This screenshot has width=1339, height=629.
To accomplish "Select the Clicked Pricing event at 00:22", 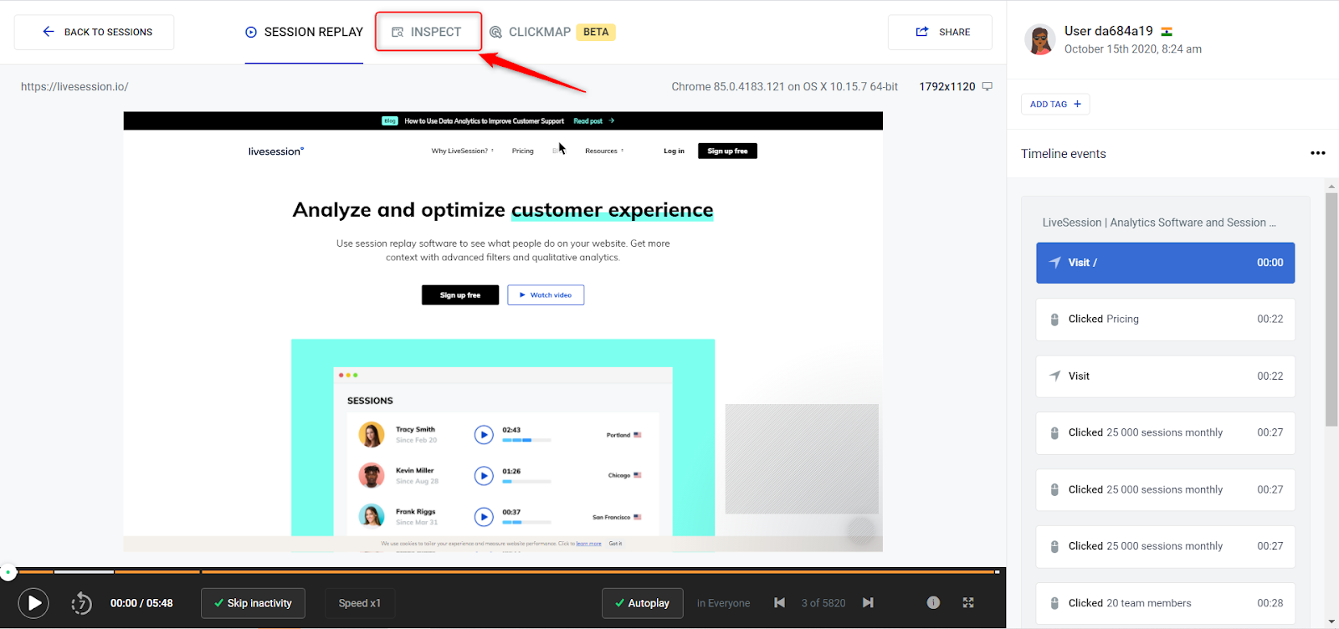I will 1165,319.
